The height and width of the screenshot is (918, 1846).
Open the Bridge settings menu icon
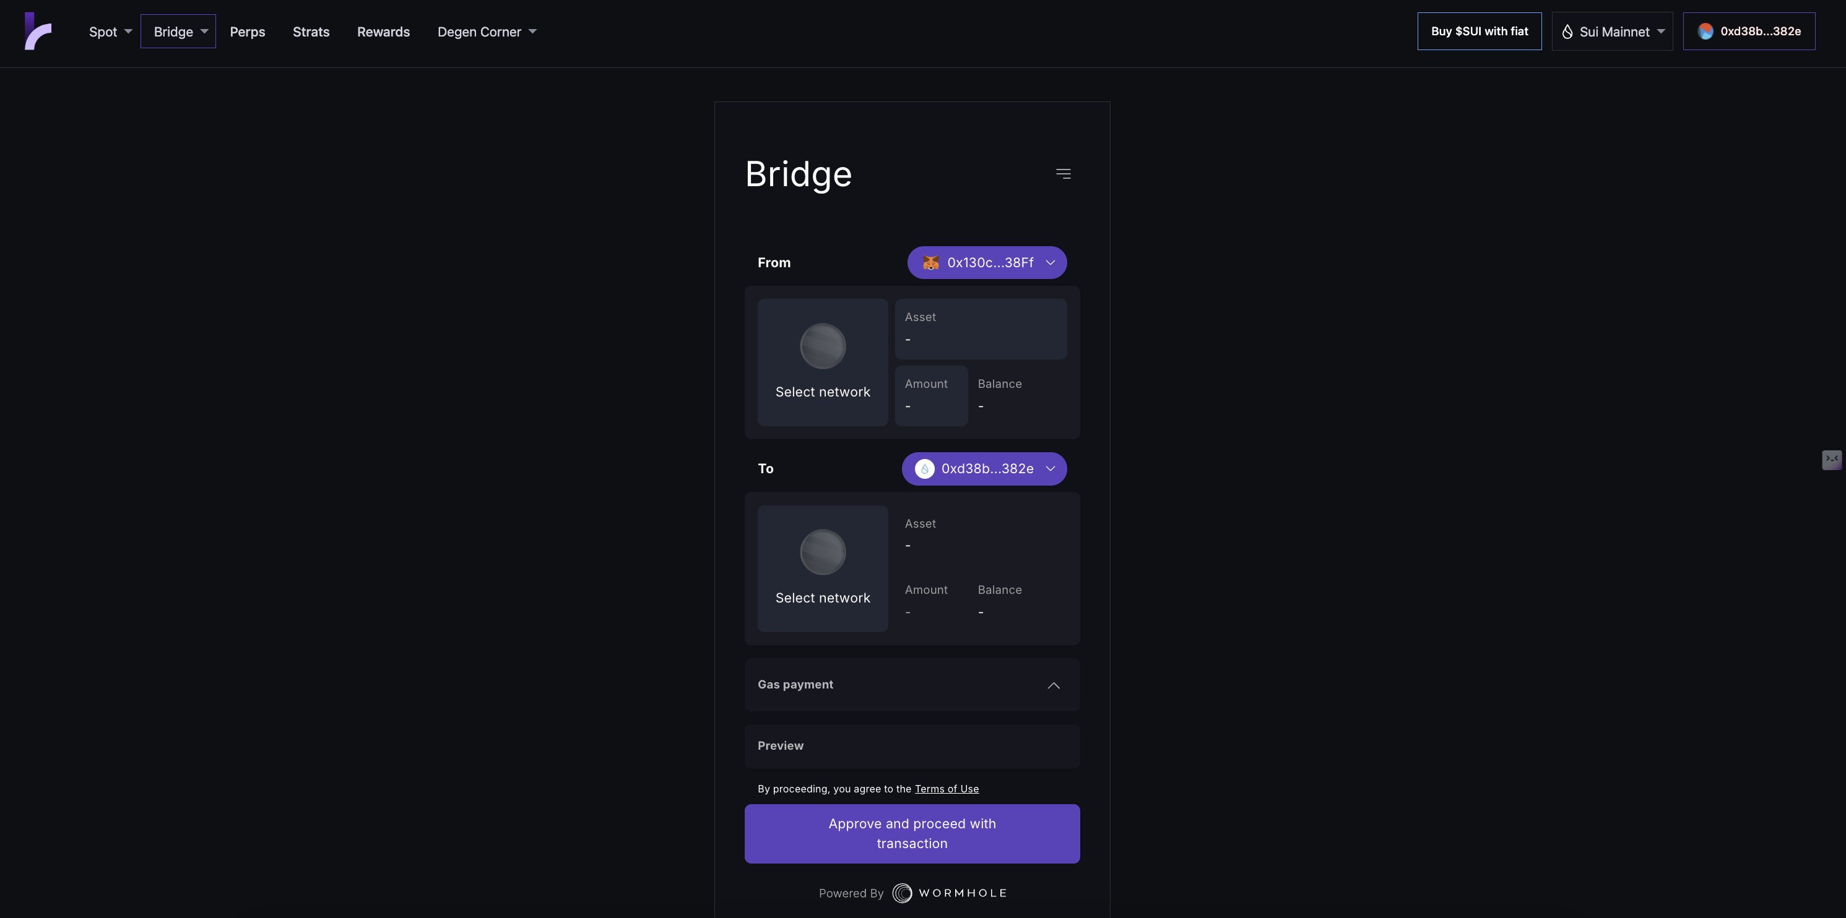pyautogui.click(x=1063, y=174)
